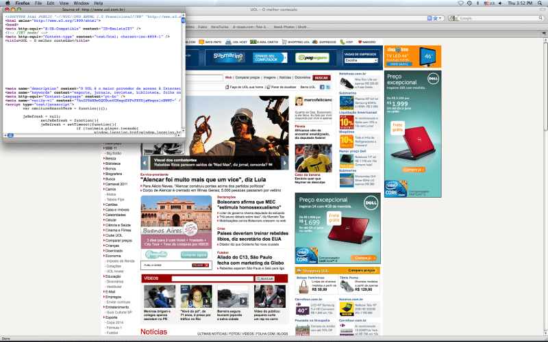Viewport: 548px width, 342px height.
Task: Click 'Comprar agora' on the Buenos Aires ad
Action: tap(194, 255)
